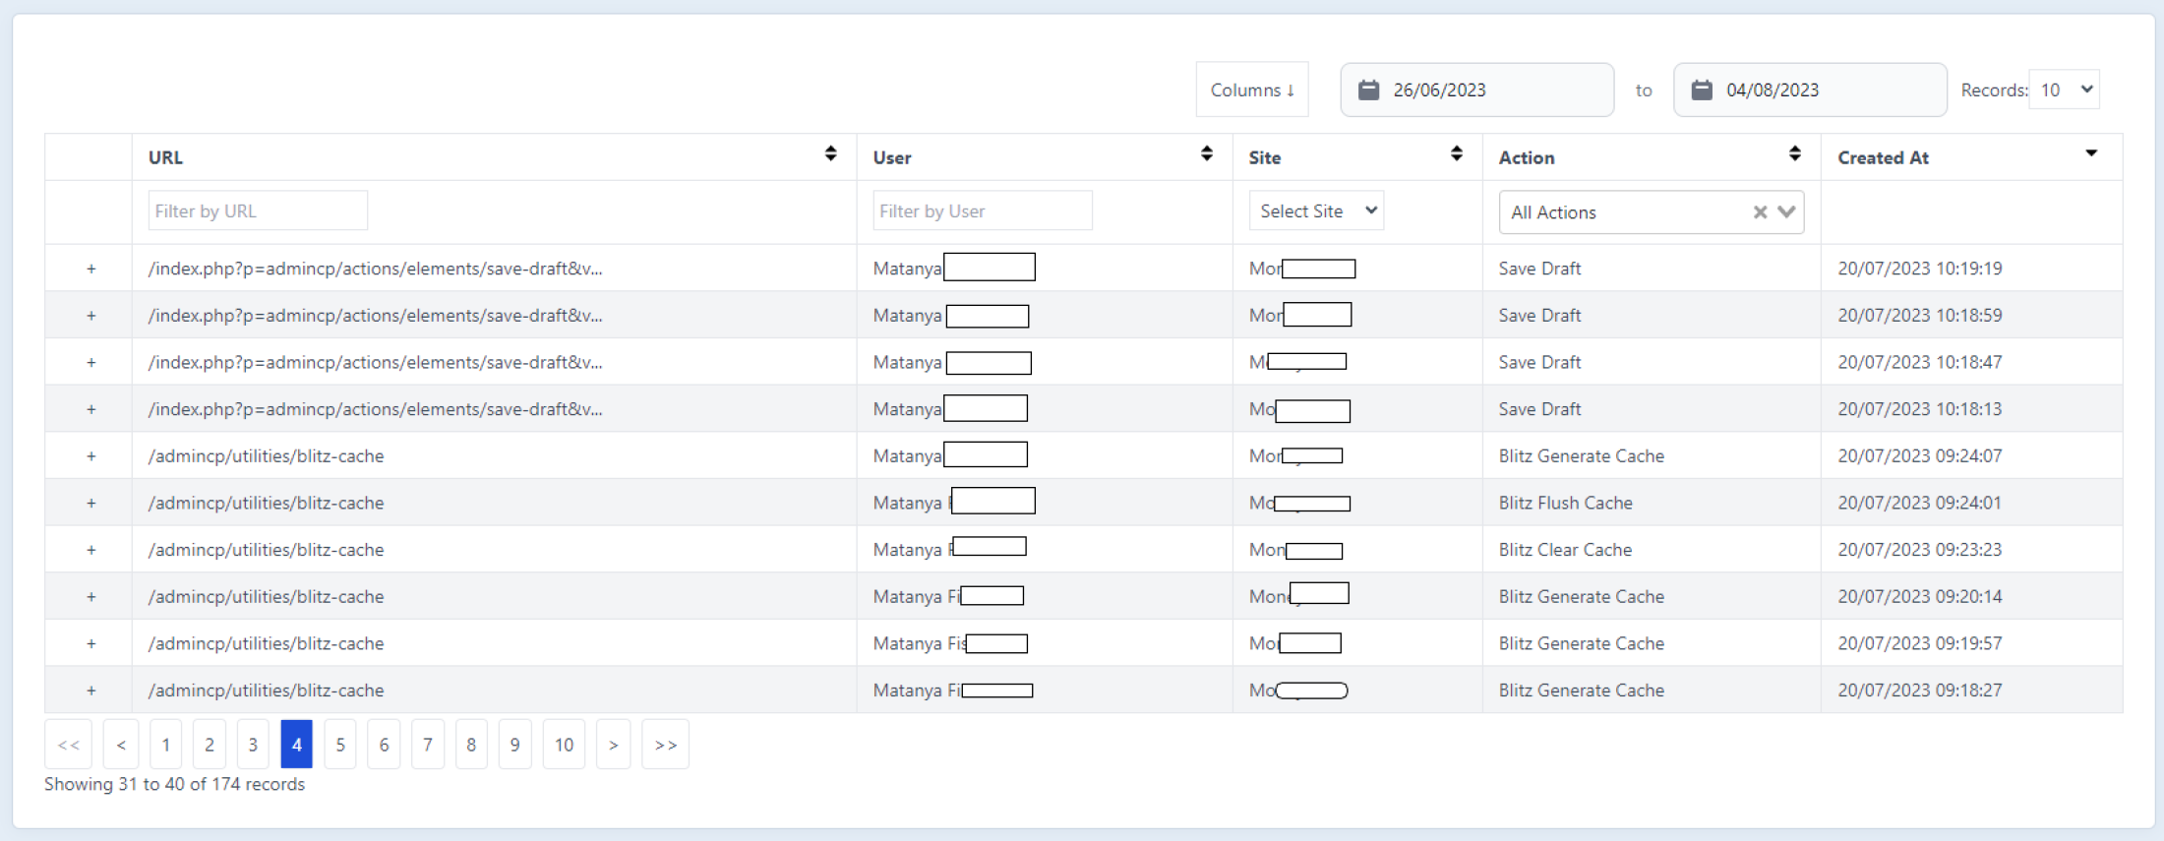The image size is (2164, 841).
Task: Expand the Blitz Flush Cache row
Action: point(90,503)
